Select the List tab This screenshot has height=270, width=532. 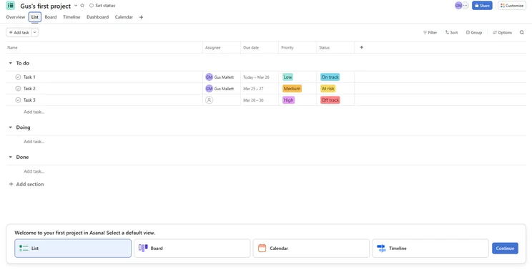tap(34, 17)
